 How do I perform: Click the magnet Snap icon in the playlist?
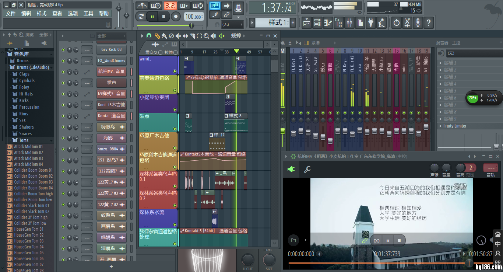coord(149,36)
